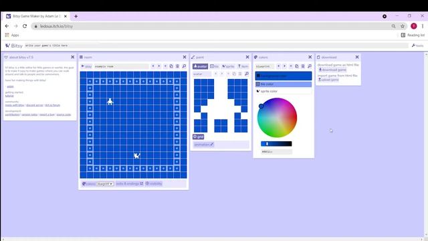The width and height of the screenshot is (428, 241).
Task: Select the cat sprite in room
Action: [x=137, y=155]
